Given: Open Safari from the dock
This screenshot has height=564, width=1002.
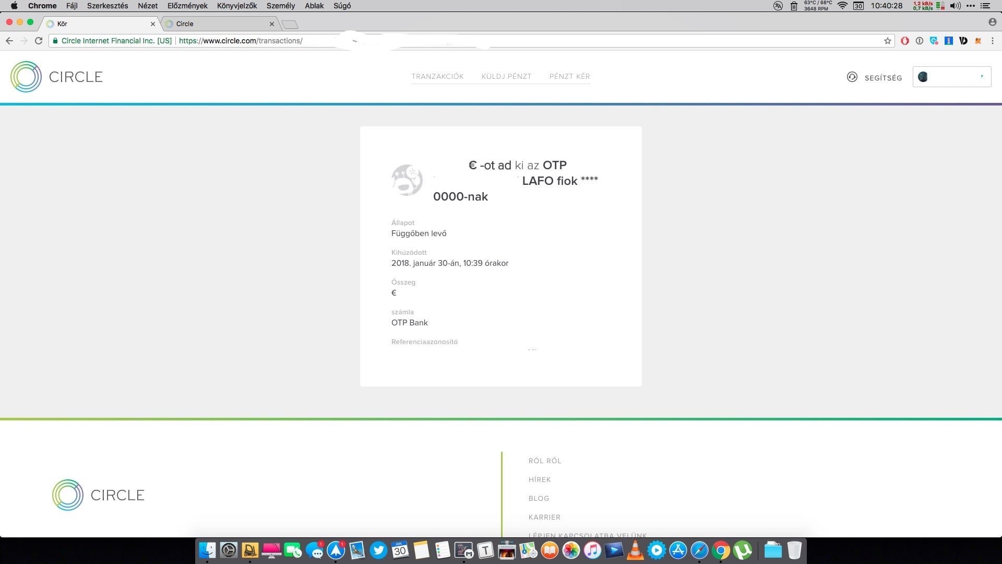Looking at the screenshot, I should click(x=699, y=550).
